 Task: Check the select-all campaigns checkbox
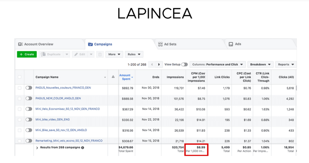20,77
